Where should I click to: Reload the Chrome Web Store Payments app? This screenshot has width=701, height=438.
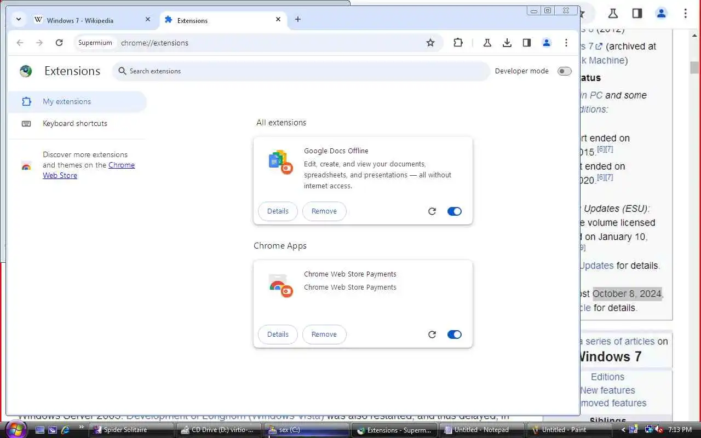432,335
